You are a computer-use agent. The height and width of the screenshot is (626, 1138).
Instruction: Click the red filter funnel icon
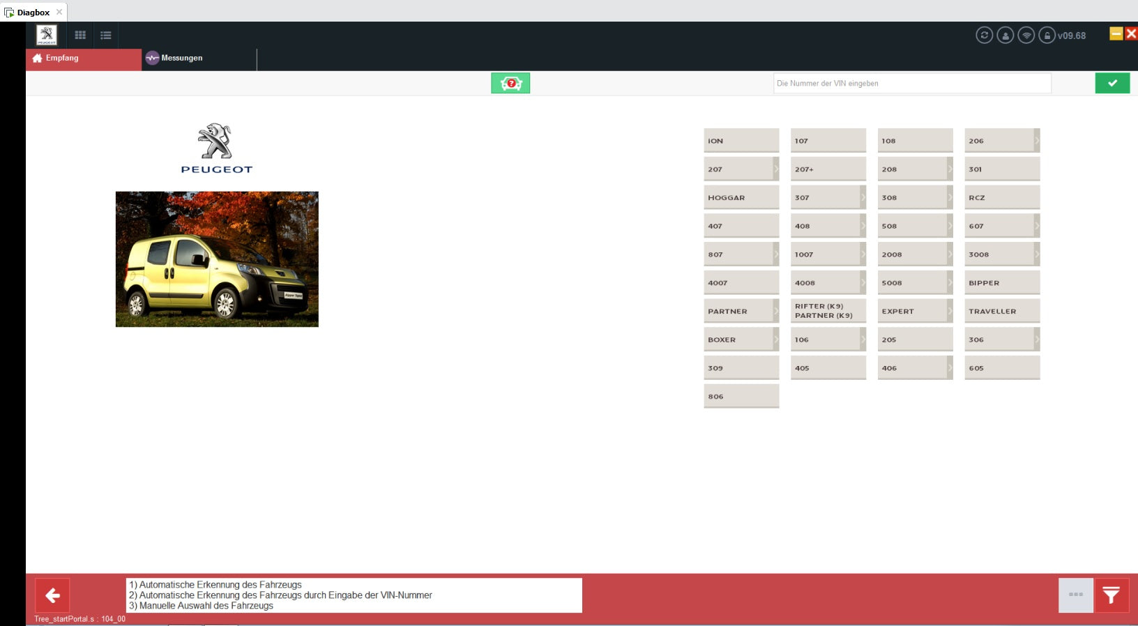1111,595
